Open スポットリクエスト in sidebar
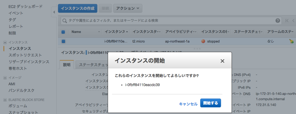 pos(25,55)
